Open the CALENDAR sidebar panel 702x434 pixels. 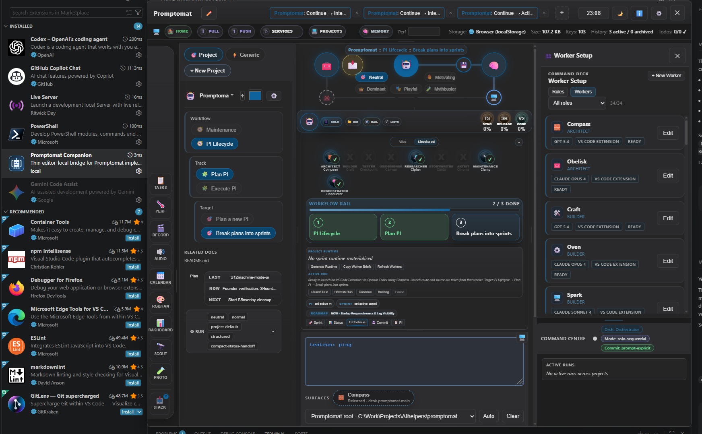click(x=160, y=278)
